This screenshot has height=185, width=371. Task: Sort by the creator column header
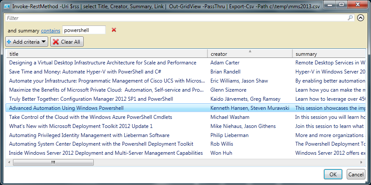249,54
